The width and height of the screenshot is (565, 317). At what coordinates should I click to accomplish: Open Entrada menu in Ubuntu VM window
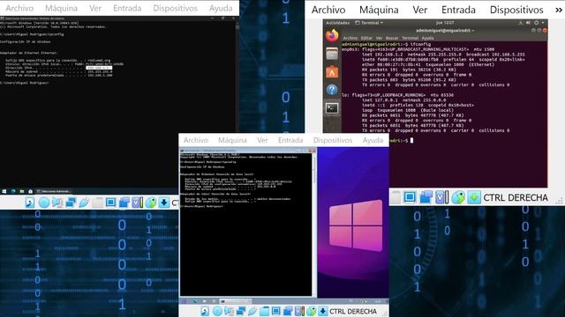pos(458,10)
